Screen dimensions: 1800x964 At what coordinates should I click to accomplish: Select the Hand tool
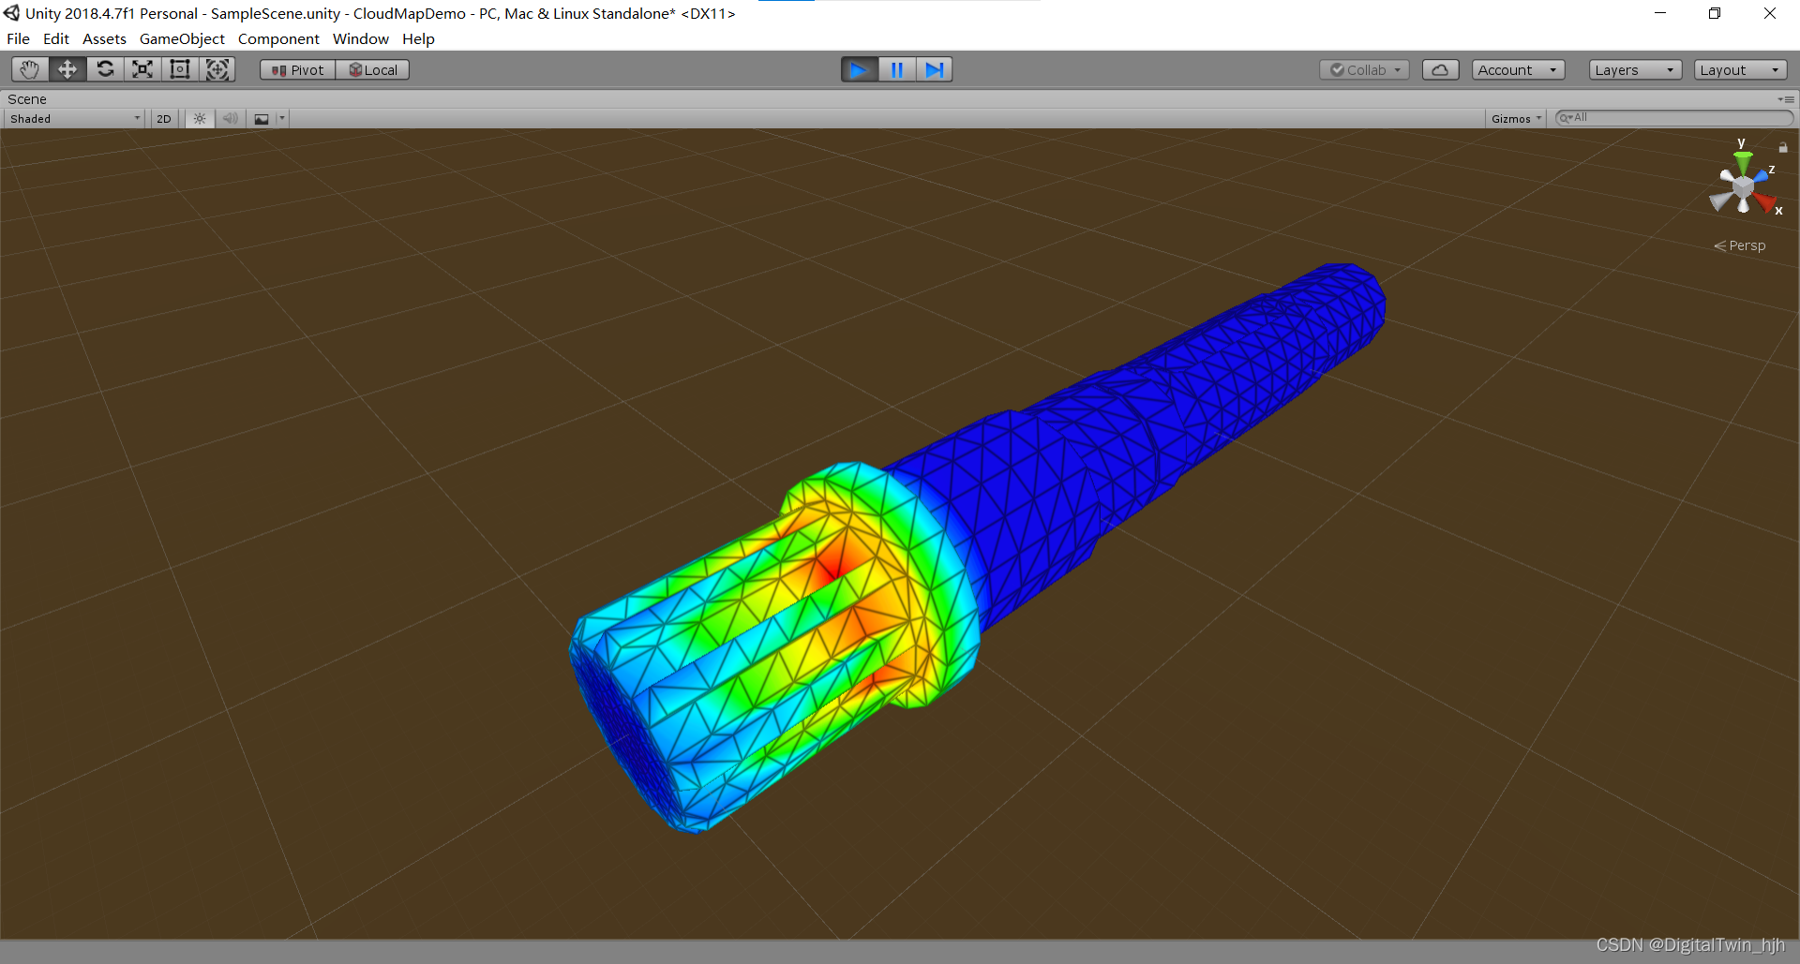coord(30,69)
